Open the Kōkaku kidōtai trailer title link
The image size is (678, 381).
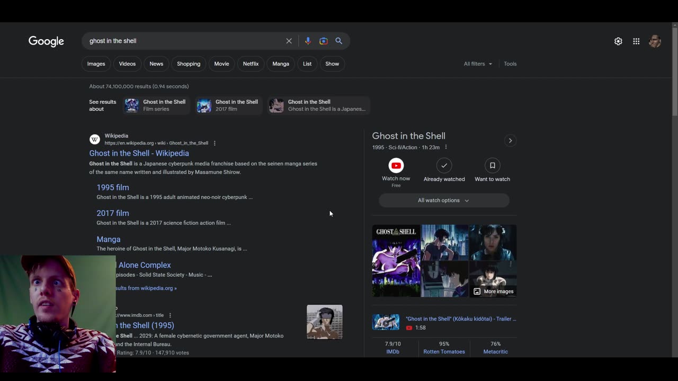coord(461,319)
